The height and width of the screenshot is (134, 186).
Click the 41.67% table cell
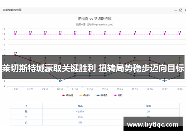(x=80, y=111)
